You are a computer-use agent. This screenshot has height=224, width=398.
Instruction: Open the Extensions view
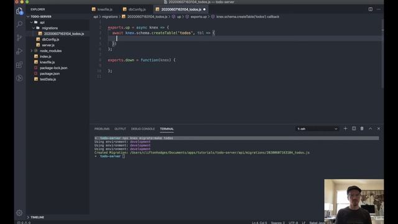(19, 65)
